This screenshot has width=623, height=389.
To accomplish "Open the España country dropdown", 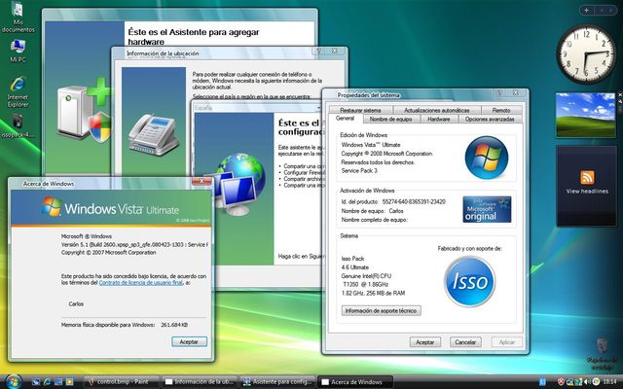I will (258, 108).
